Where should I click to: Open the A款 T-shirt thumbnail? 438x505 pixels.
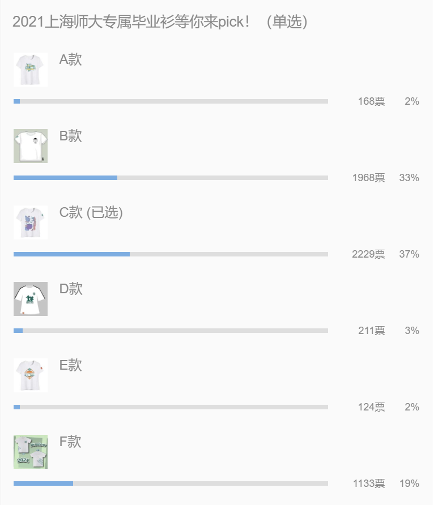click(x=30, y=70)
